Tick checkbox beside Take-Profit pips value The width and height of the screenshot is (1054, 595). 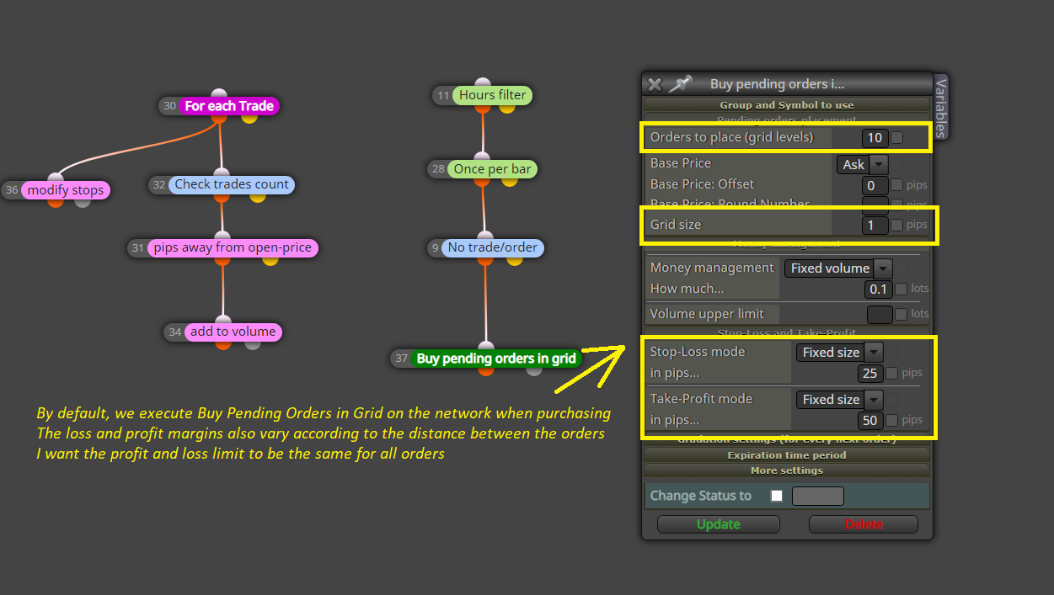click(x=892, y=420)
